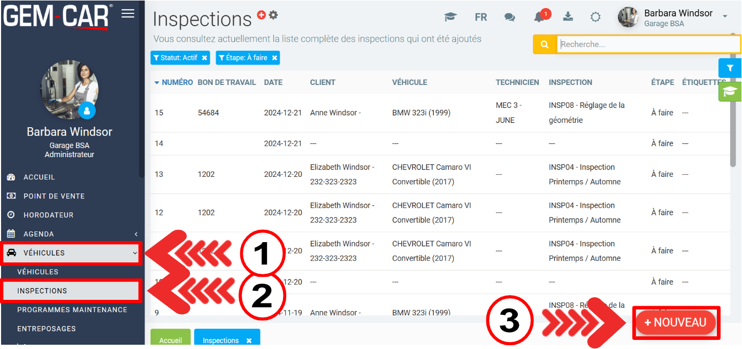This screenshot has width=742, height=349.
Task: Remove the 'Statut: Actif' filter
Action: tap(204, 58)
